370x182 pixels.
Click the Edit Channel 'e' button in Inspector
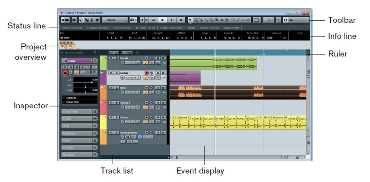[95, 61]
